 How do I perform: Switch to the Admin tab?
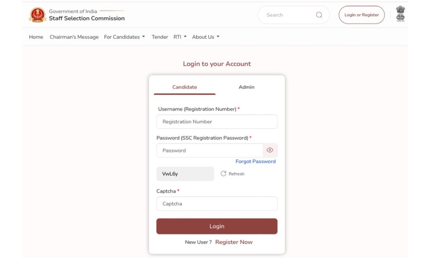point(246,87)
